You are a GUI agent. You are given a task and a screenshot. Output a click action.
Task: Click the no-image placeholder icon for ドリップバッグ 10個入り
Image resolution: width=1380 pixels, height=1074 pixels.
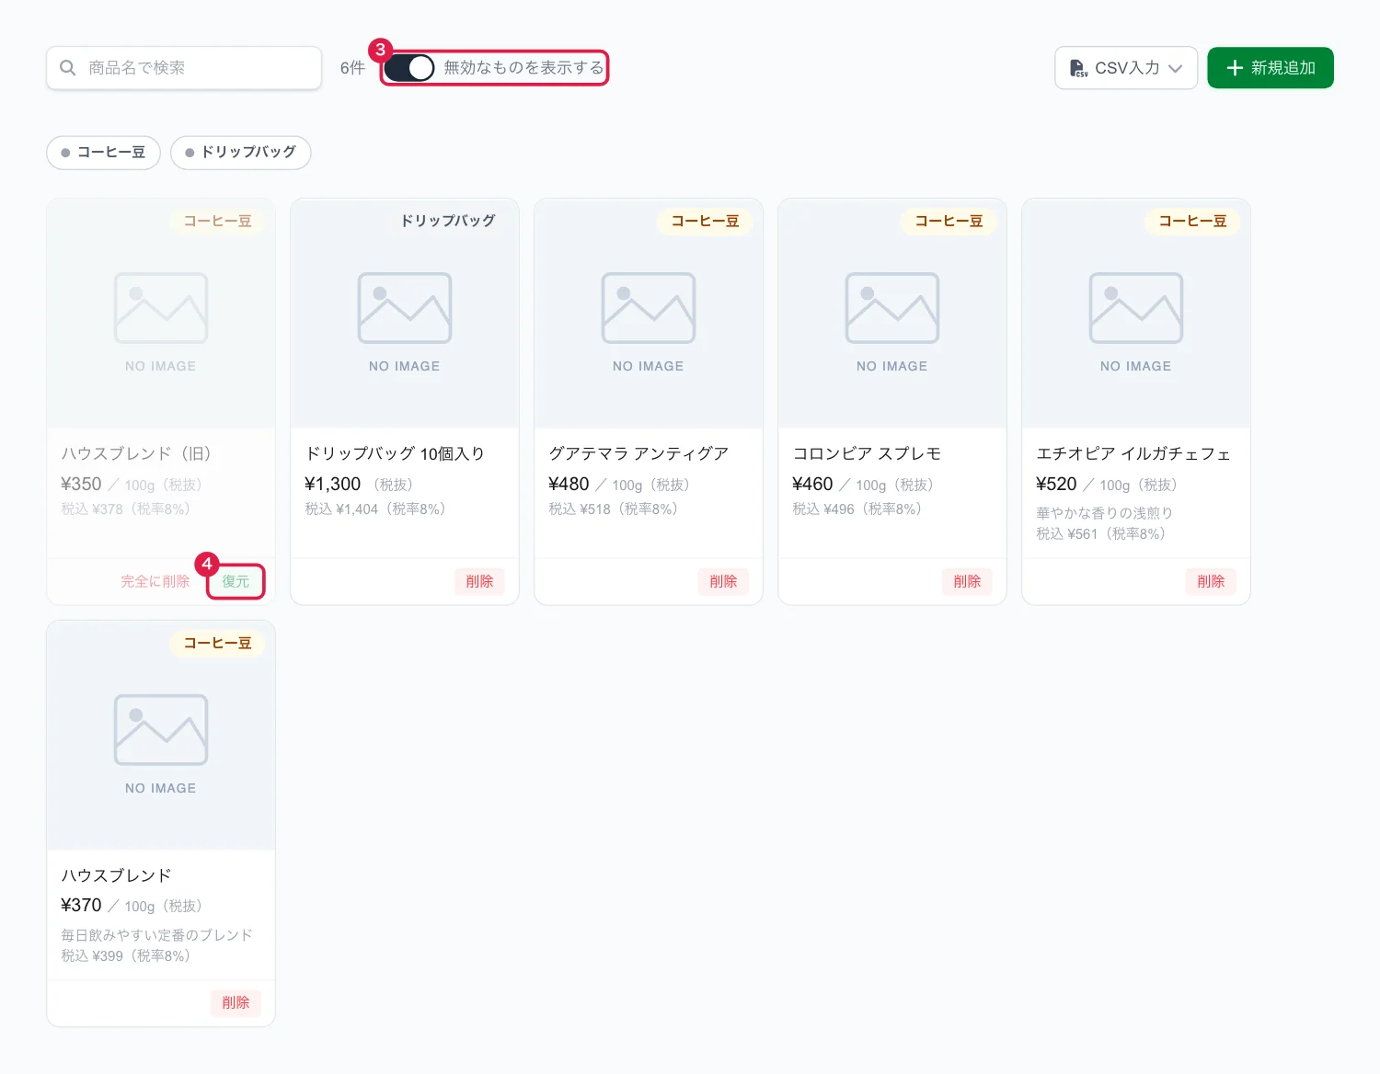tap(405, 308)
